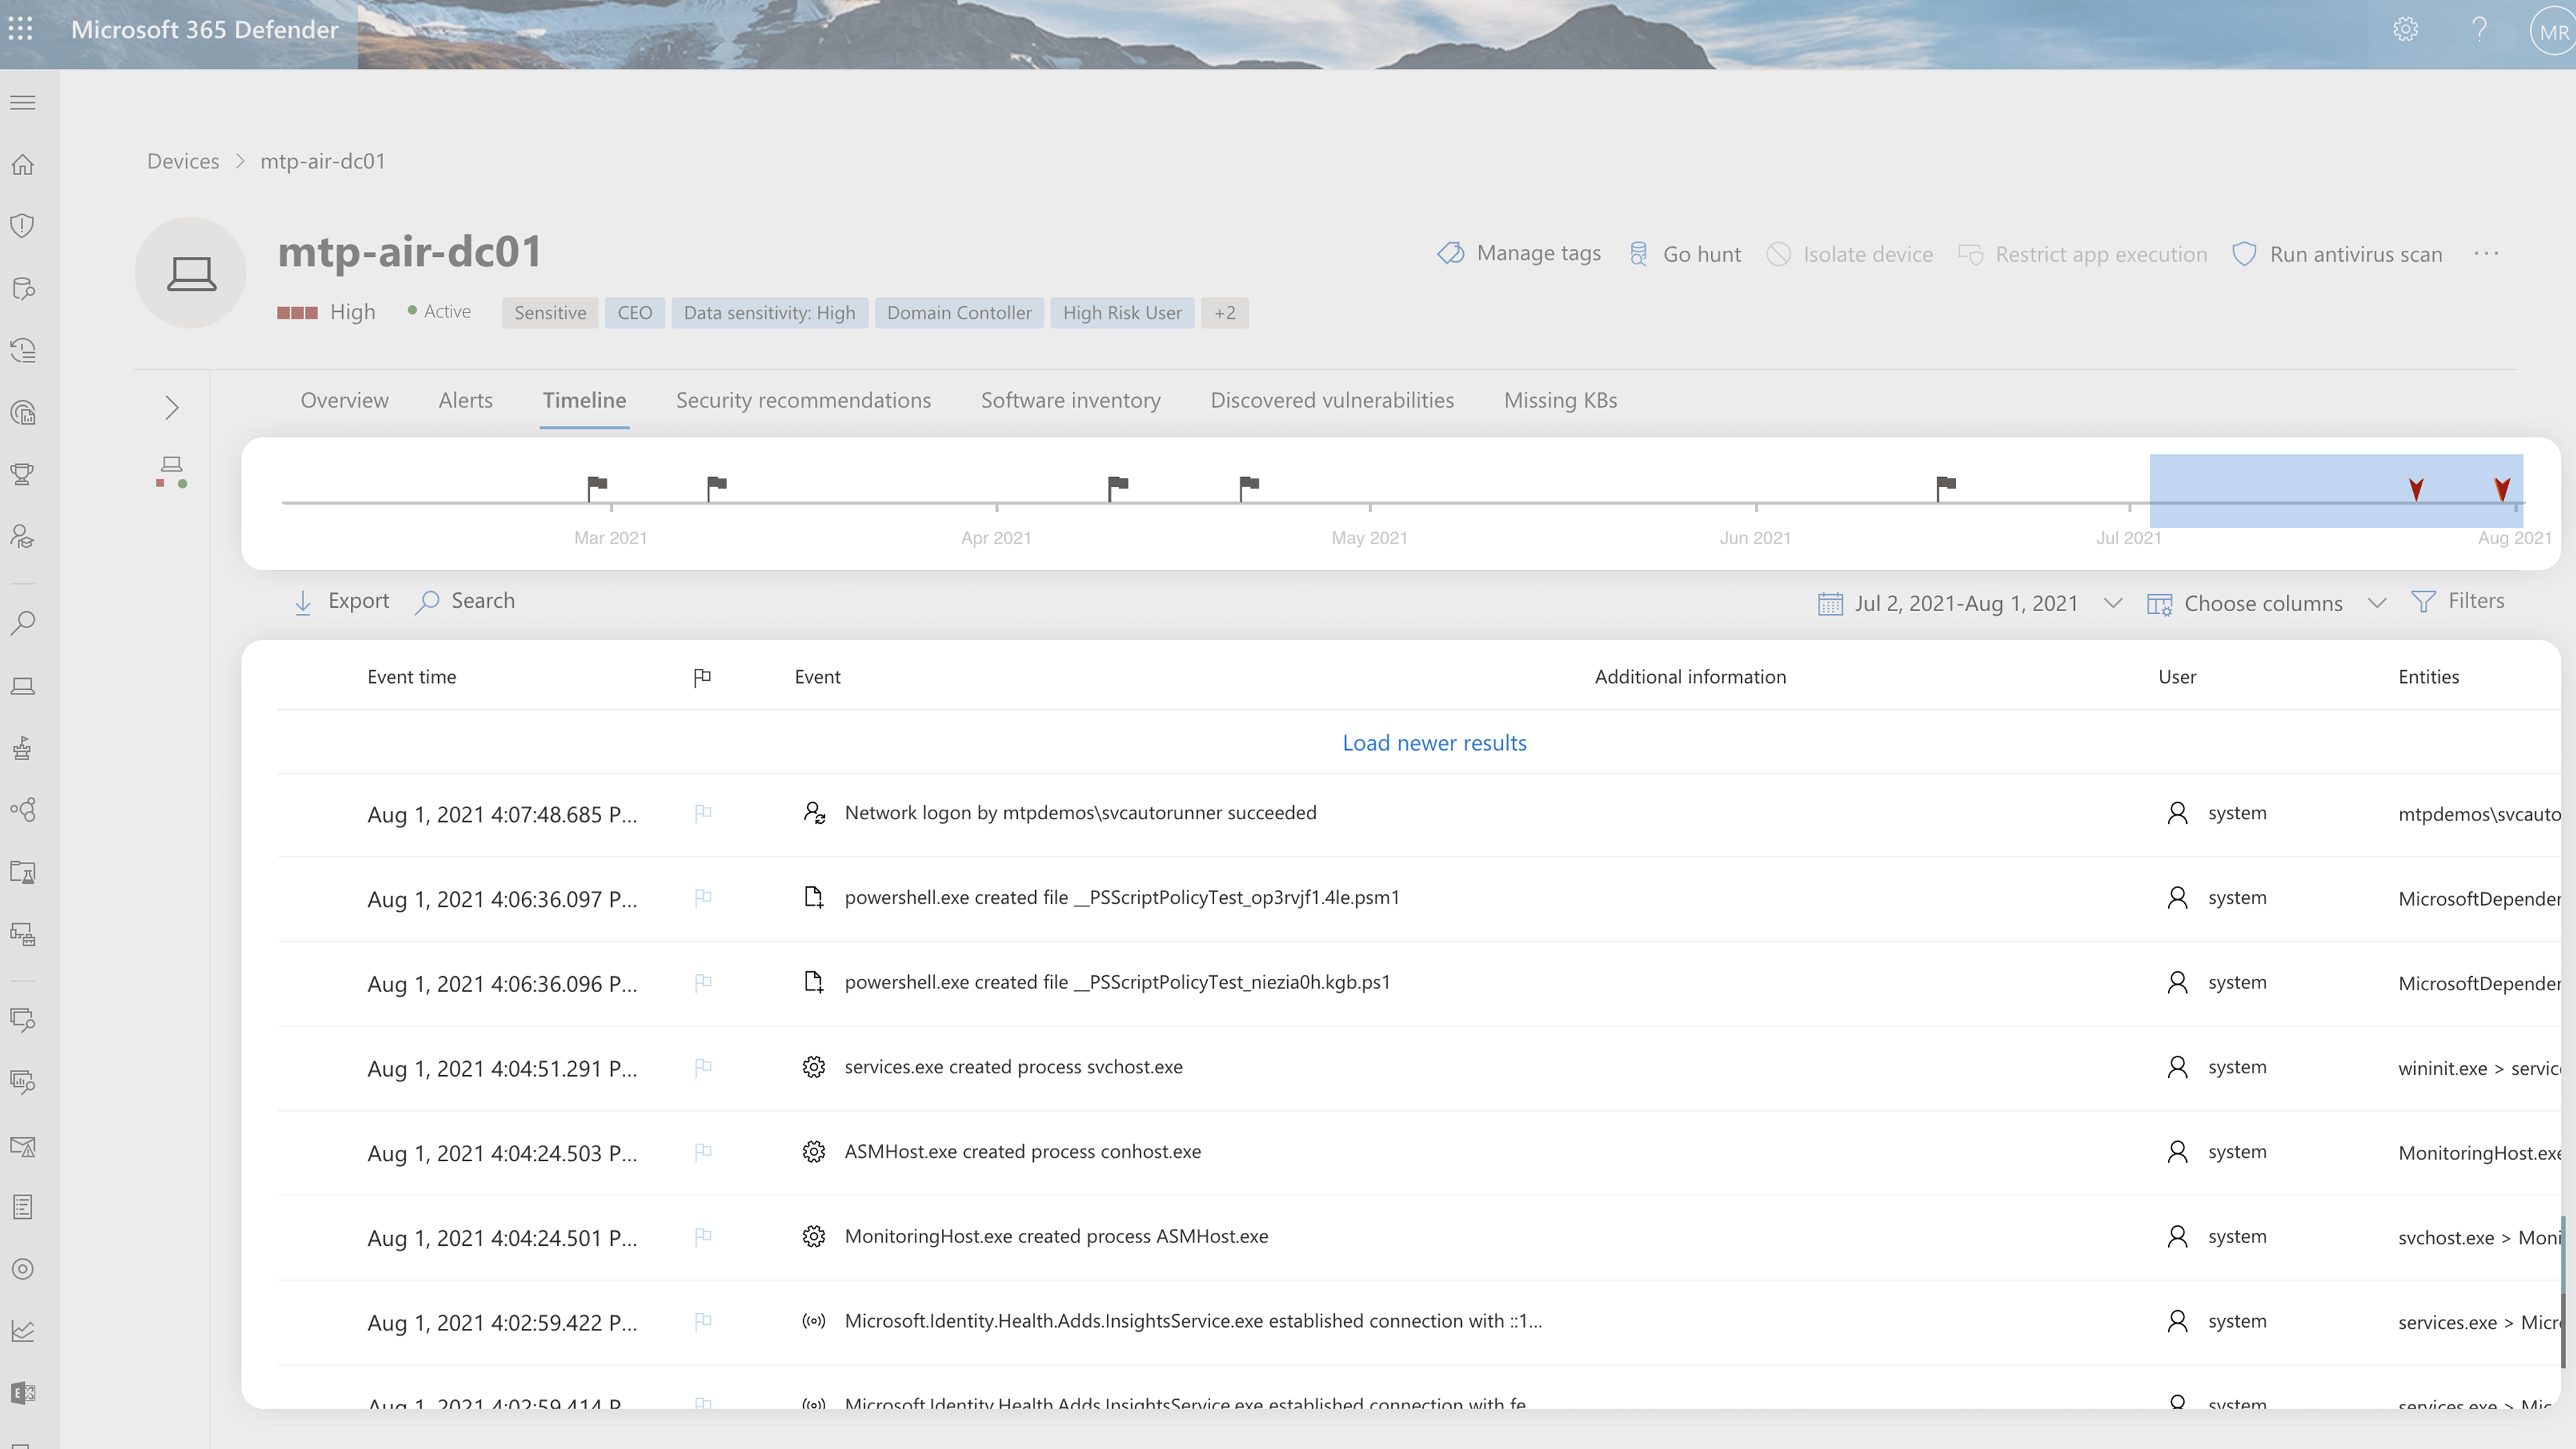Image resolution: width=2576 pixels, height=1449 pixels.
Task: Export the timeline events
Action: pos(341,601)
